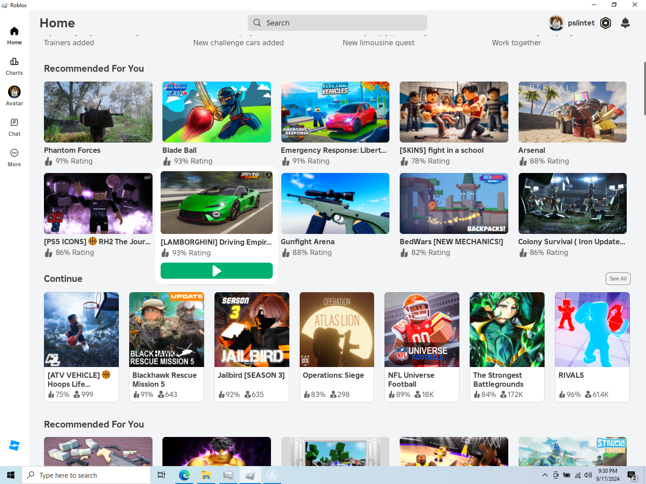Click BedWars [NEW MECHANICS!] title

pos(451,242)
